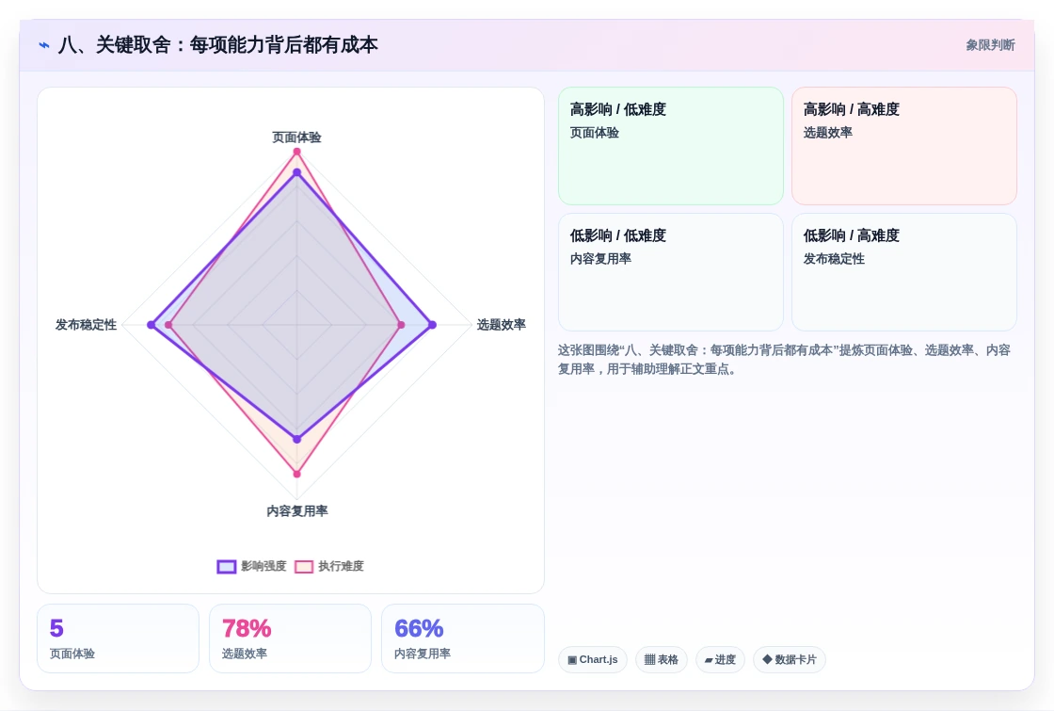1054x711 pixels.
Task: Click the description paragraph starting 这张图围绕
Action: (x=785, y=359)
